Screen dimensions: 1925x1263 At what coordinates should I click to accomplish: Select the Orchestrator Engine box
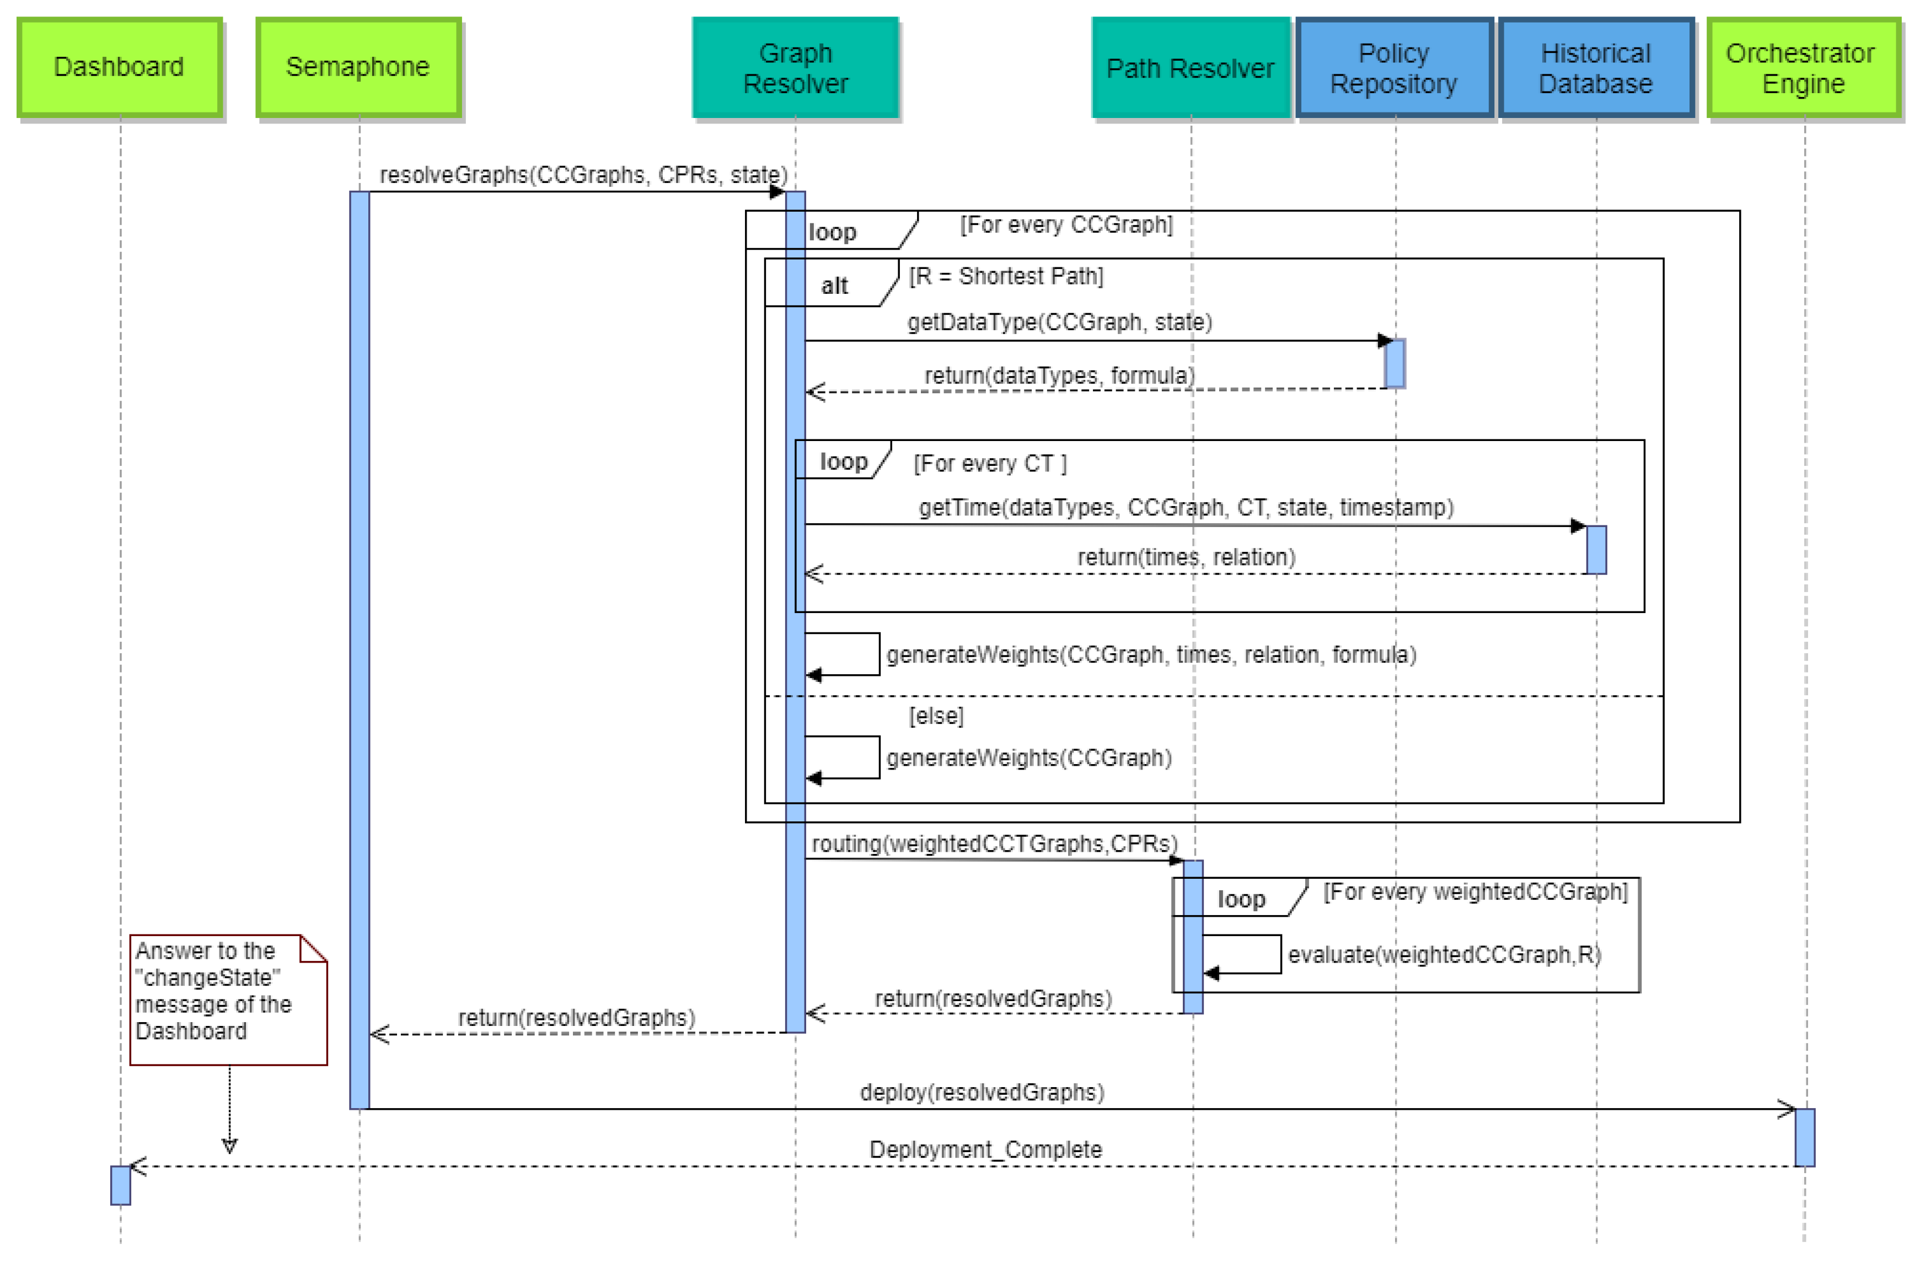point(1803,69)
